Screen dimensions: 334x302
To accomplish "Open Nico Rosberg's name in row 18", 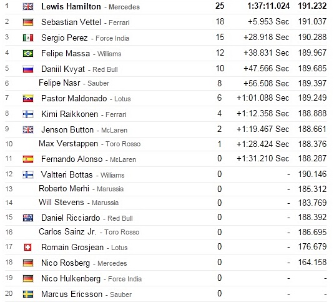I will pyautogui.click(x=66, y=263).
